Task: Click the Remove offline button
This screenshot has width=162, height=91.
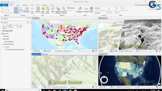Action: (124, 10)
